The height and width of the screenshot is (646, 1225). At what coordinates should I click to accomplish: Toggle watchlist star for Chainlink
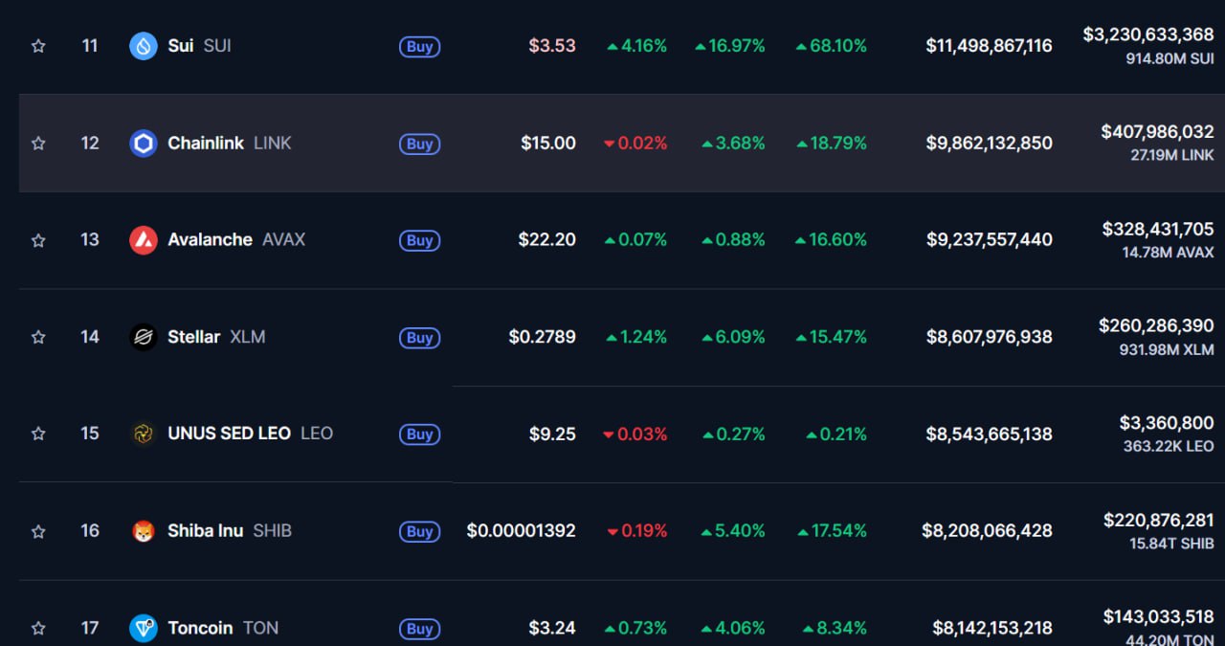(x=38, y=144)
